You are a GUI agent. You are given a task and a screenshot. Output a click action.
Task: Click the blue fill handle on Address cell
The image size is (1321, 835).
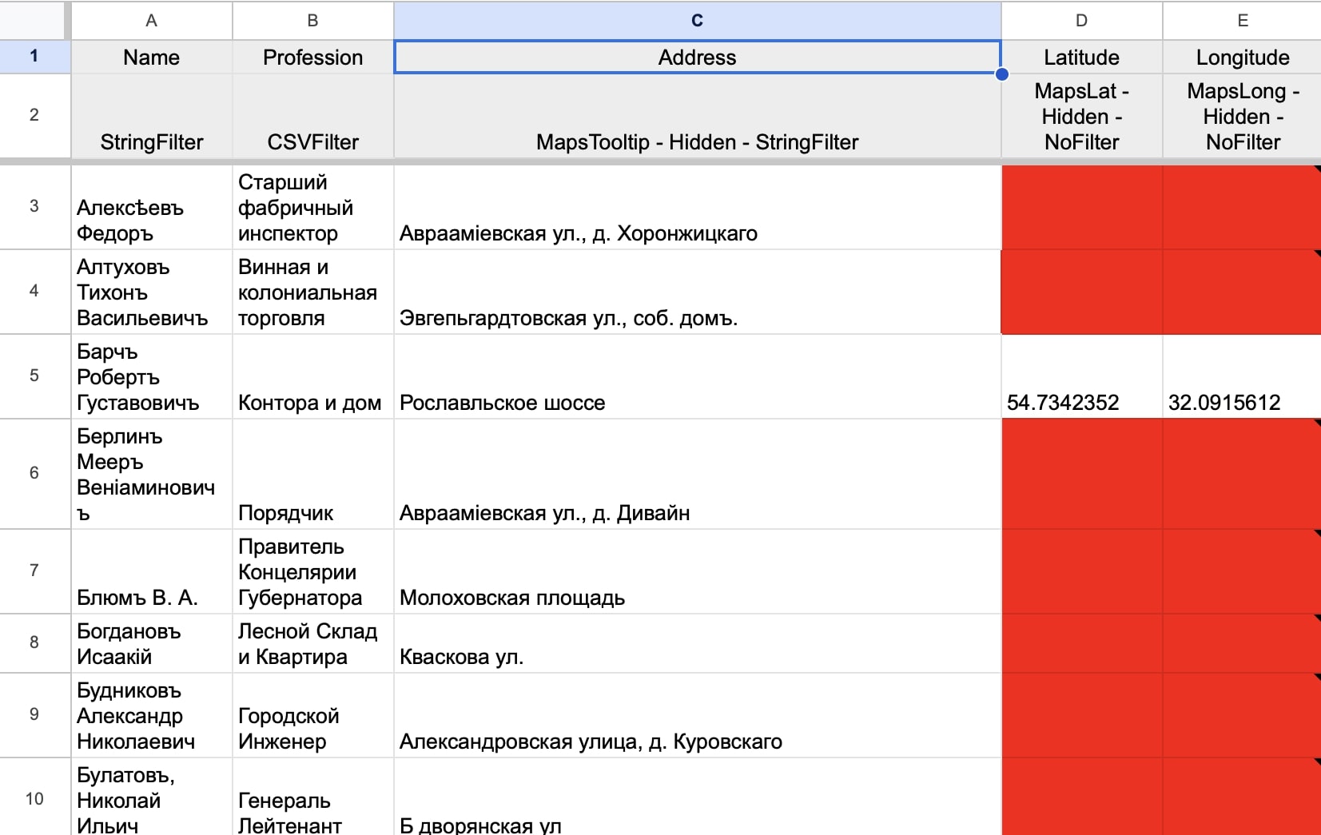click(x=1001, y=74)
